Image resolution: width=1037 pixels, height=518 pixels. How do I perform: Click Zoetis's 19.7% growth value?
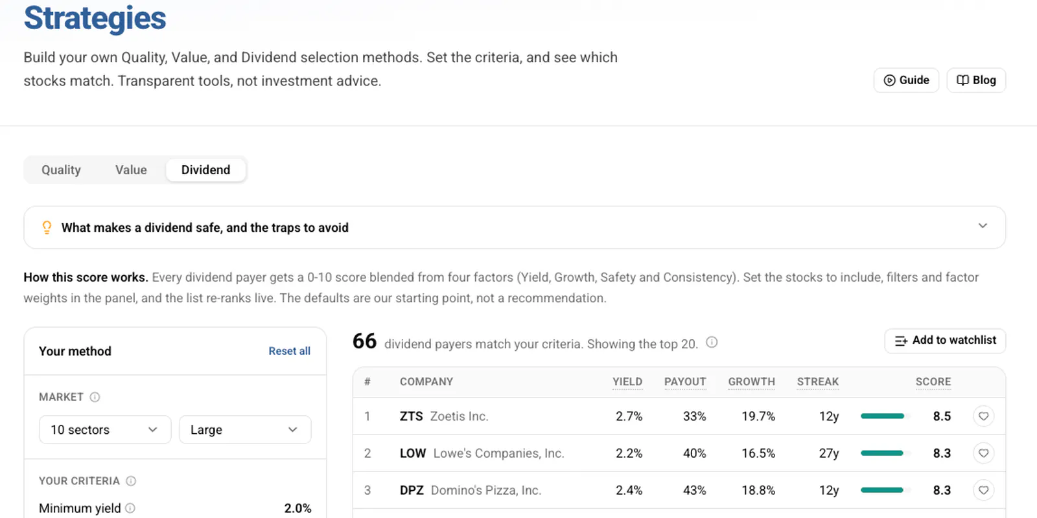758,416
